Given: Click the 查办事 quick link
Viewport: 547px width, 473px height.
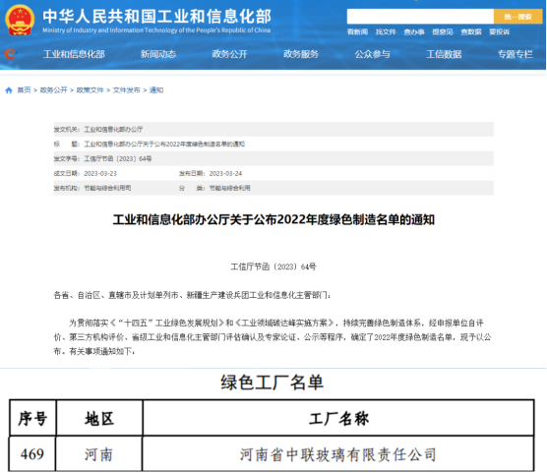Looking at the screenshot, I should pos(414,32).
